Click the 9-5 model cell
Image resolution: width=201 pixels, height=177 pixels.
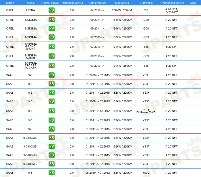pyautogui.click(x=30, y=173)
